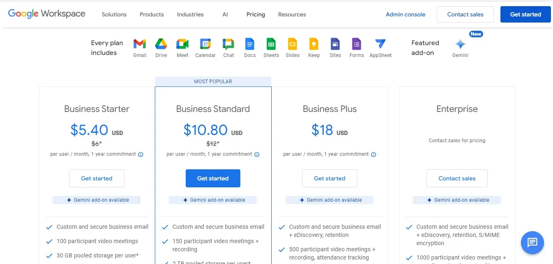Image resolution: width=553 pixels, height=264 pixels.
Task: Open the Forms app icon
Action: 357,43
